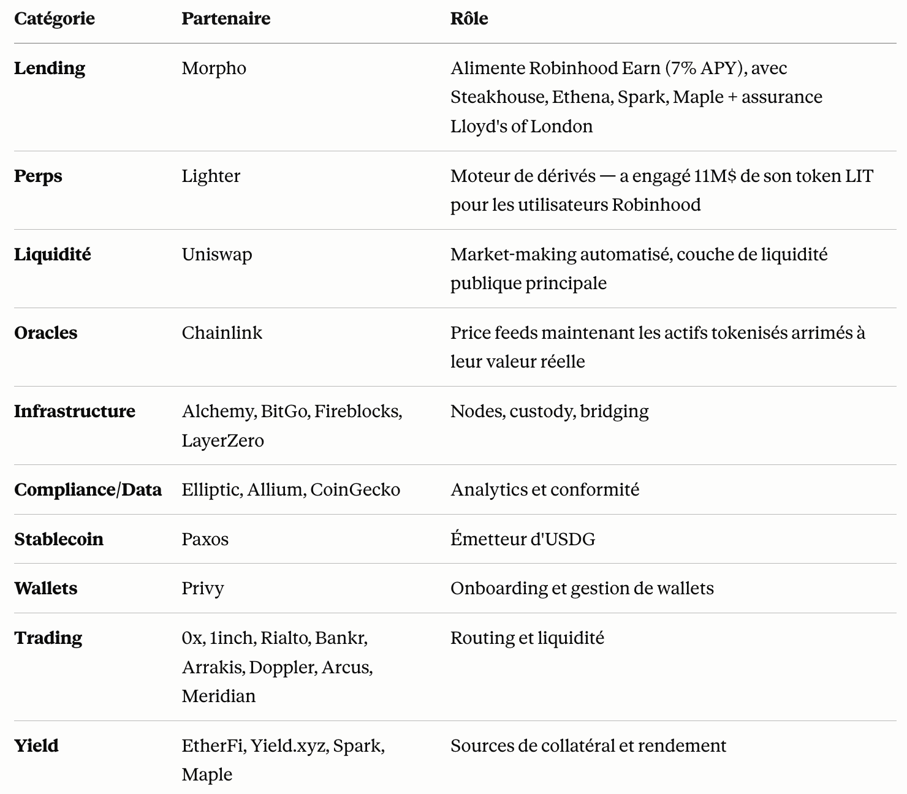Click the Analytics et conformité role text

(545, 490)
